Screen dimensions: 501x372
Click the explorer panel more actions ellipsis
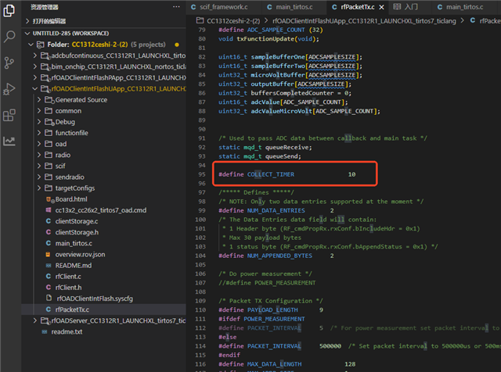(x=175, y=6)
